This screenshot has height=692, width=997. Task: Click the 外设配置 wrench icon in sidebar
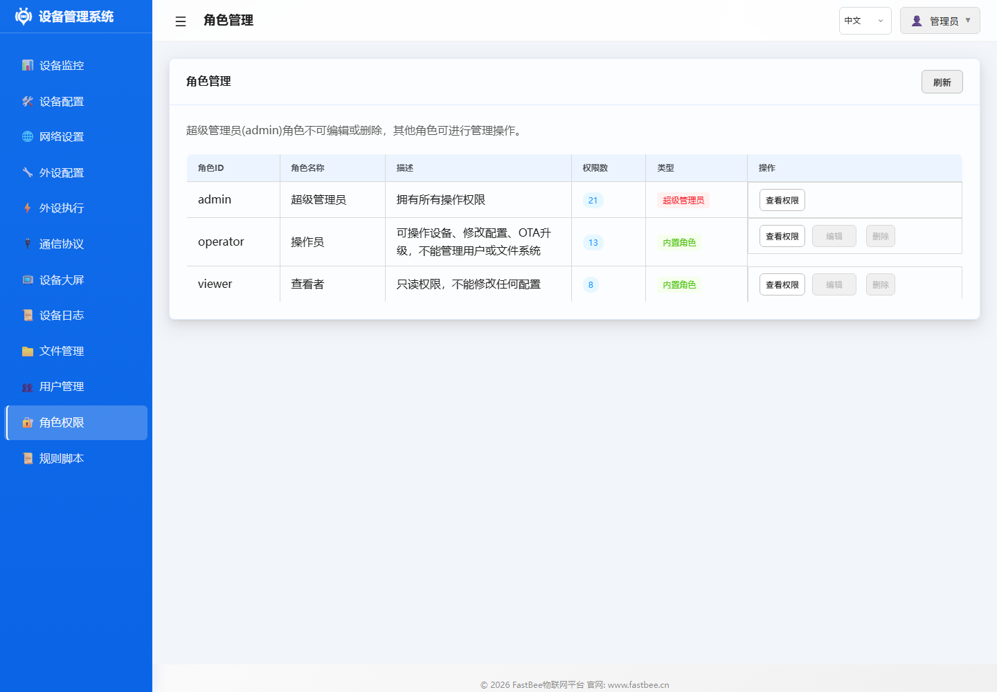(28, 172)
